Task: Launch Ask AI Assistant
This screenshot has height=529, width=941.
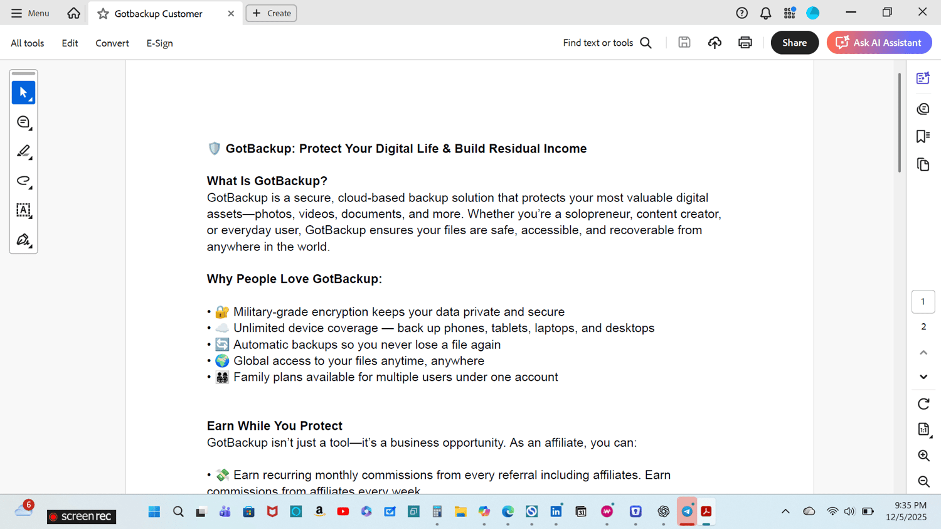Action: (879, 43)
